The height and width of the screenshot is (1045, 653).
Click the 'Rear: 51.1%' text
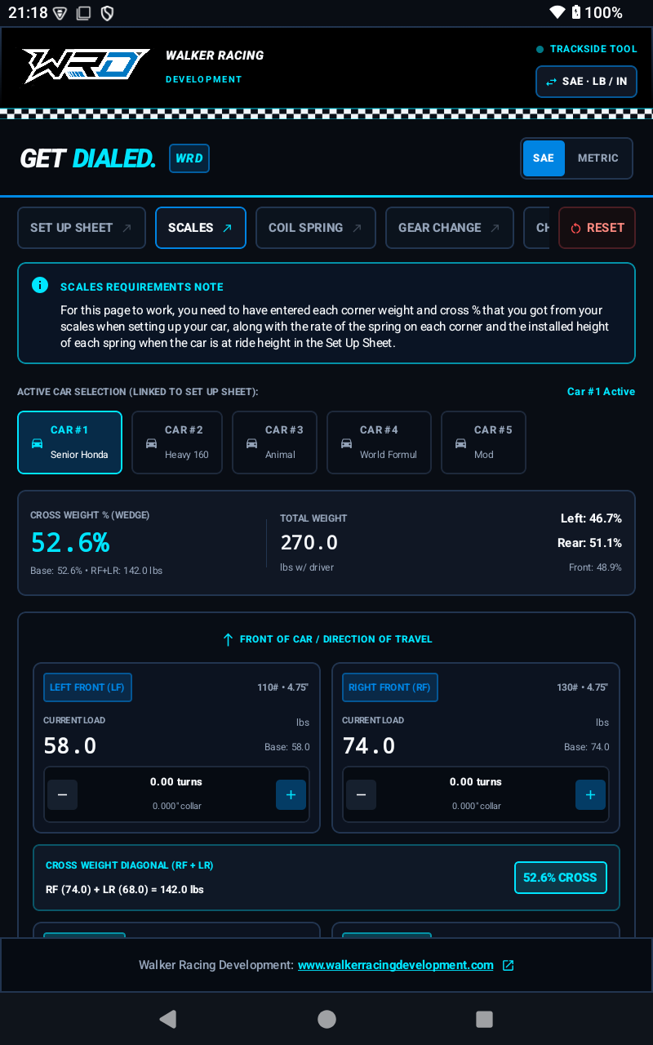coord(590,543)
